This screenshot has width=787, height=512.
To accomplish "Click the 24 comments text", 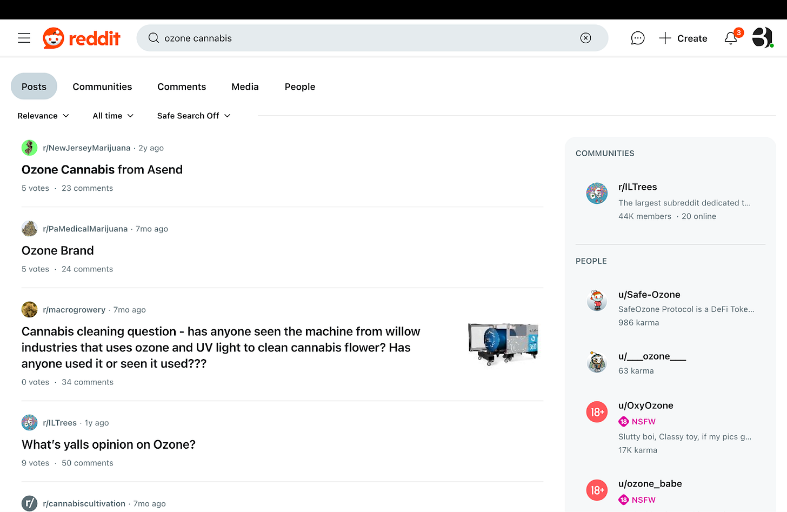I will (x=87, y=269).
